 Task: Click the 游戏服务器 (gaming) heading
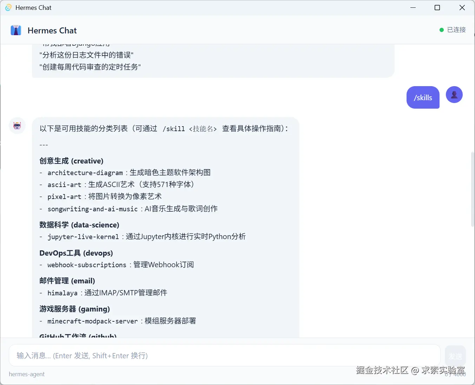tap(74, 309)
